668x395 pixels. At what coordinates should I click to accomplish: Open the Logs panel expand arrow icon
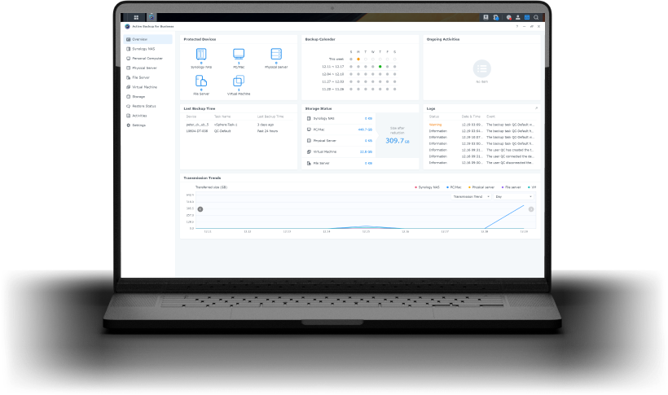click(536, 108)
